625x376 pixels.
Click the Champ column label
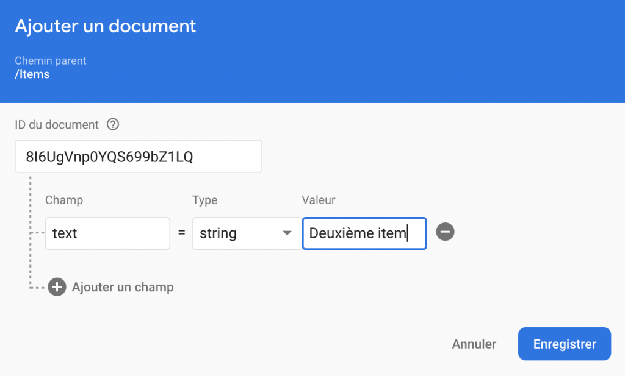(x=64, y=200)
